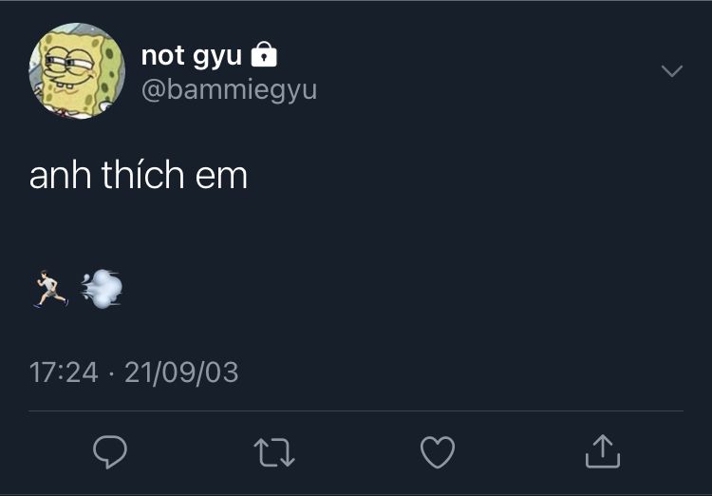Select the tweet text anh thích em
The image size is (712, 496).
pos(139,175)
